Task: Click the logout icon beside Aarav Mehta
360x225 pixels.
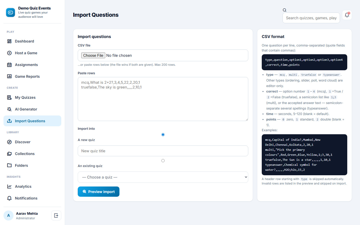Action: [x=56, y=215]
